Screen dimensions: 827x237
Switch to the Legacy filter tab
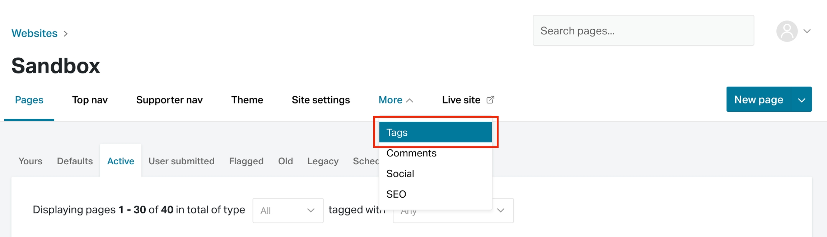tap(323, 161)
